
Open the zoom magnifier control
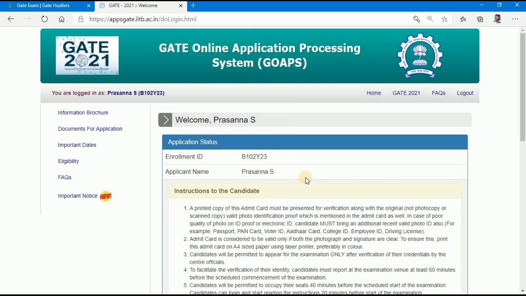(430, 19)
